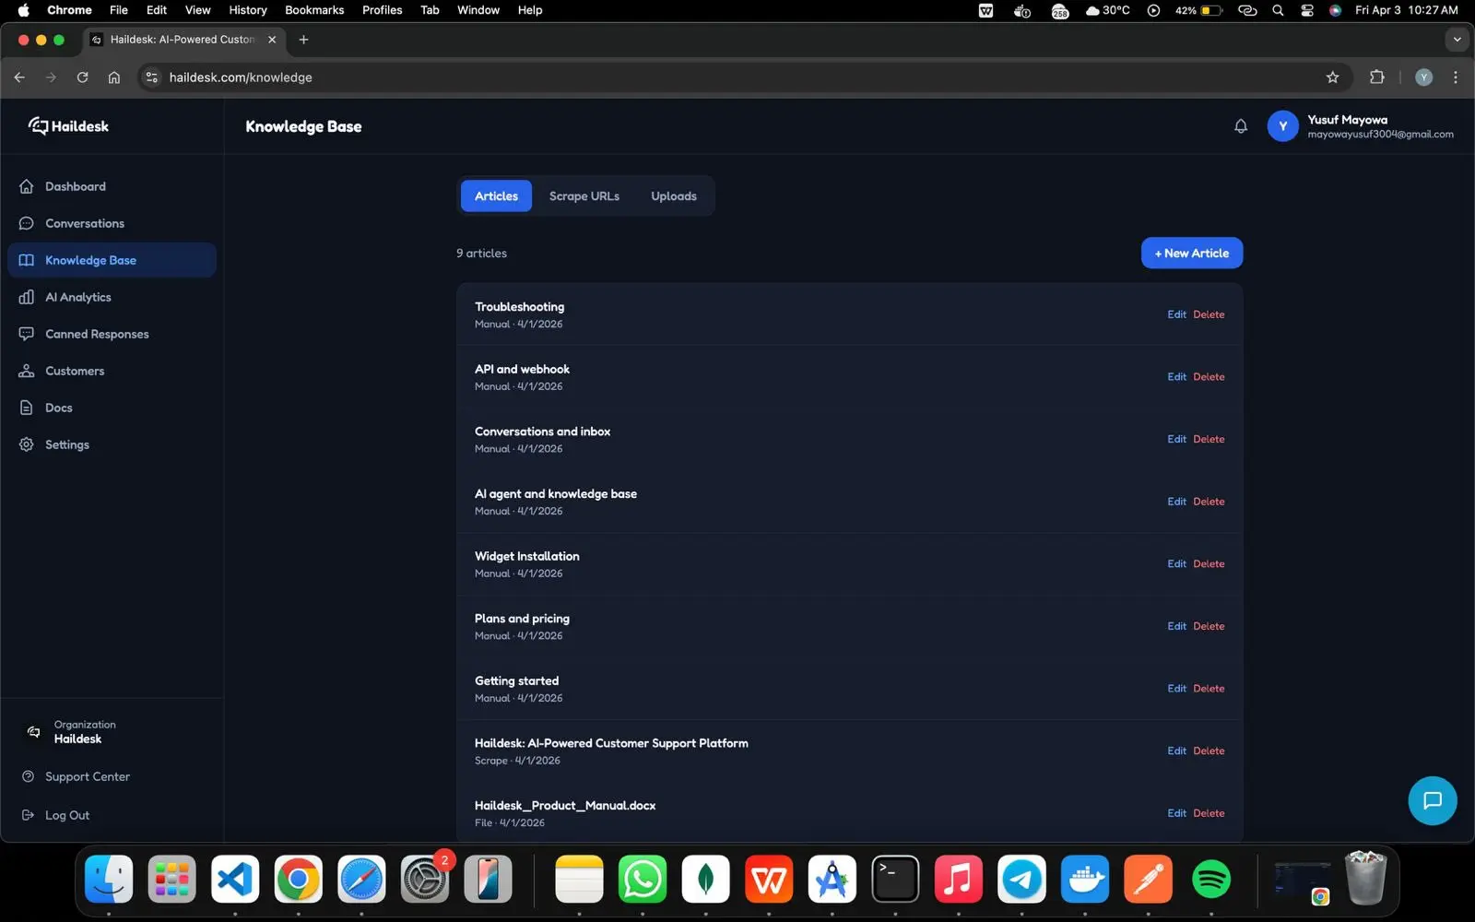Go back in Chrome
The image size is (1475, 922).
click(x=19, y=77)
